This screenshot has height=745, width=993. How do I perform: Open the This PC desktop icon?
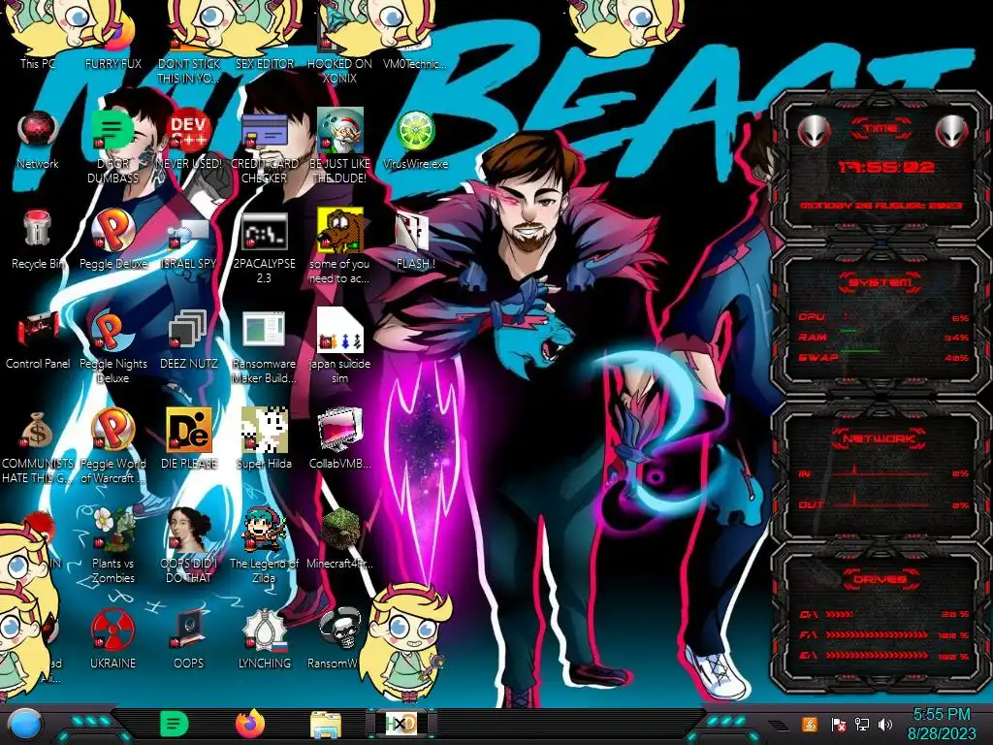point(38,38)
